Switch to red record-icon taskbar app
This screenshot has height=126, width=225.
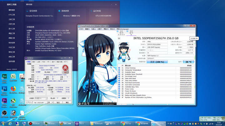click(x=35, y=124)
